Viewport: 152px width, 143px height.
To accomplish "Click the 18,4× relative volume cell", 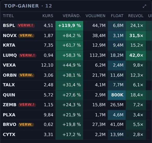I will pos(136,95).
